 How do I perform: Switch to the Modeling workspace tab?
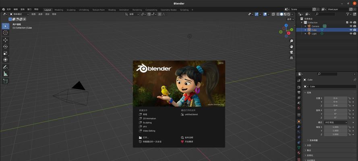pos(59,10)
